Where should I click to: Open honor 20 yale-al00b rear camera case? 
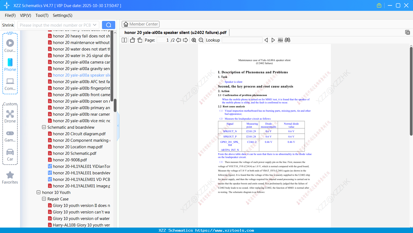click(79, 114)
